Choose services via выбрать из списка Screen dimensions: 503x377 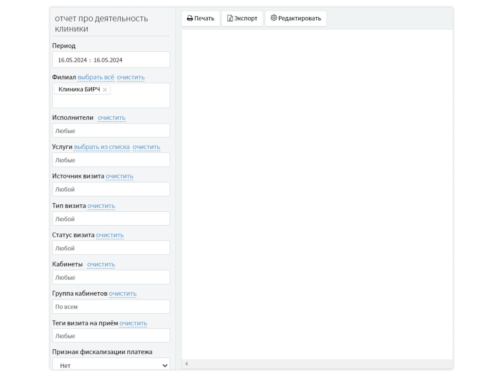pos(102,147)
